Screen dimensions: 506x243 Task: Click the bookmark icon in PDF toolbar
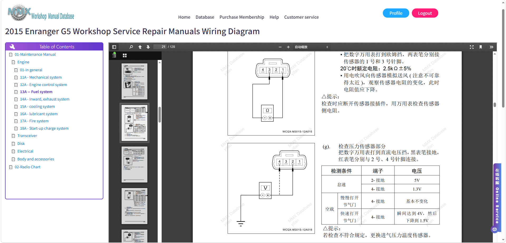tap(481, 47)
